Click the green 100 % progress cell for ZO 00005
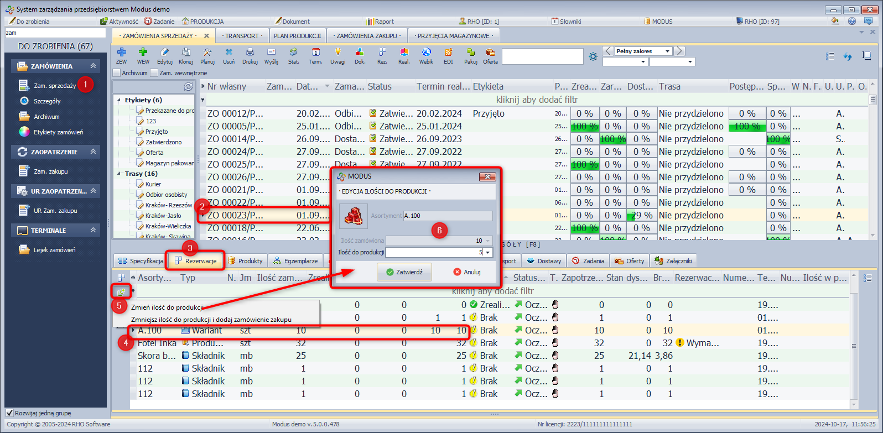883x433 pixels. 584,126
